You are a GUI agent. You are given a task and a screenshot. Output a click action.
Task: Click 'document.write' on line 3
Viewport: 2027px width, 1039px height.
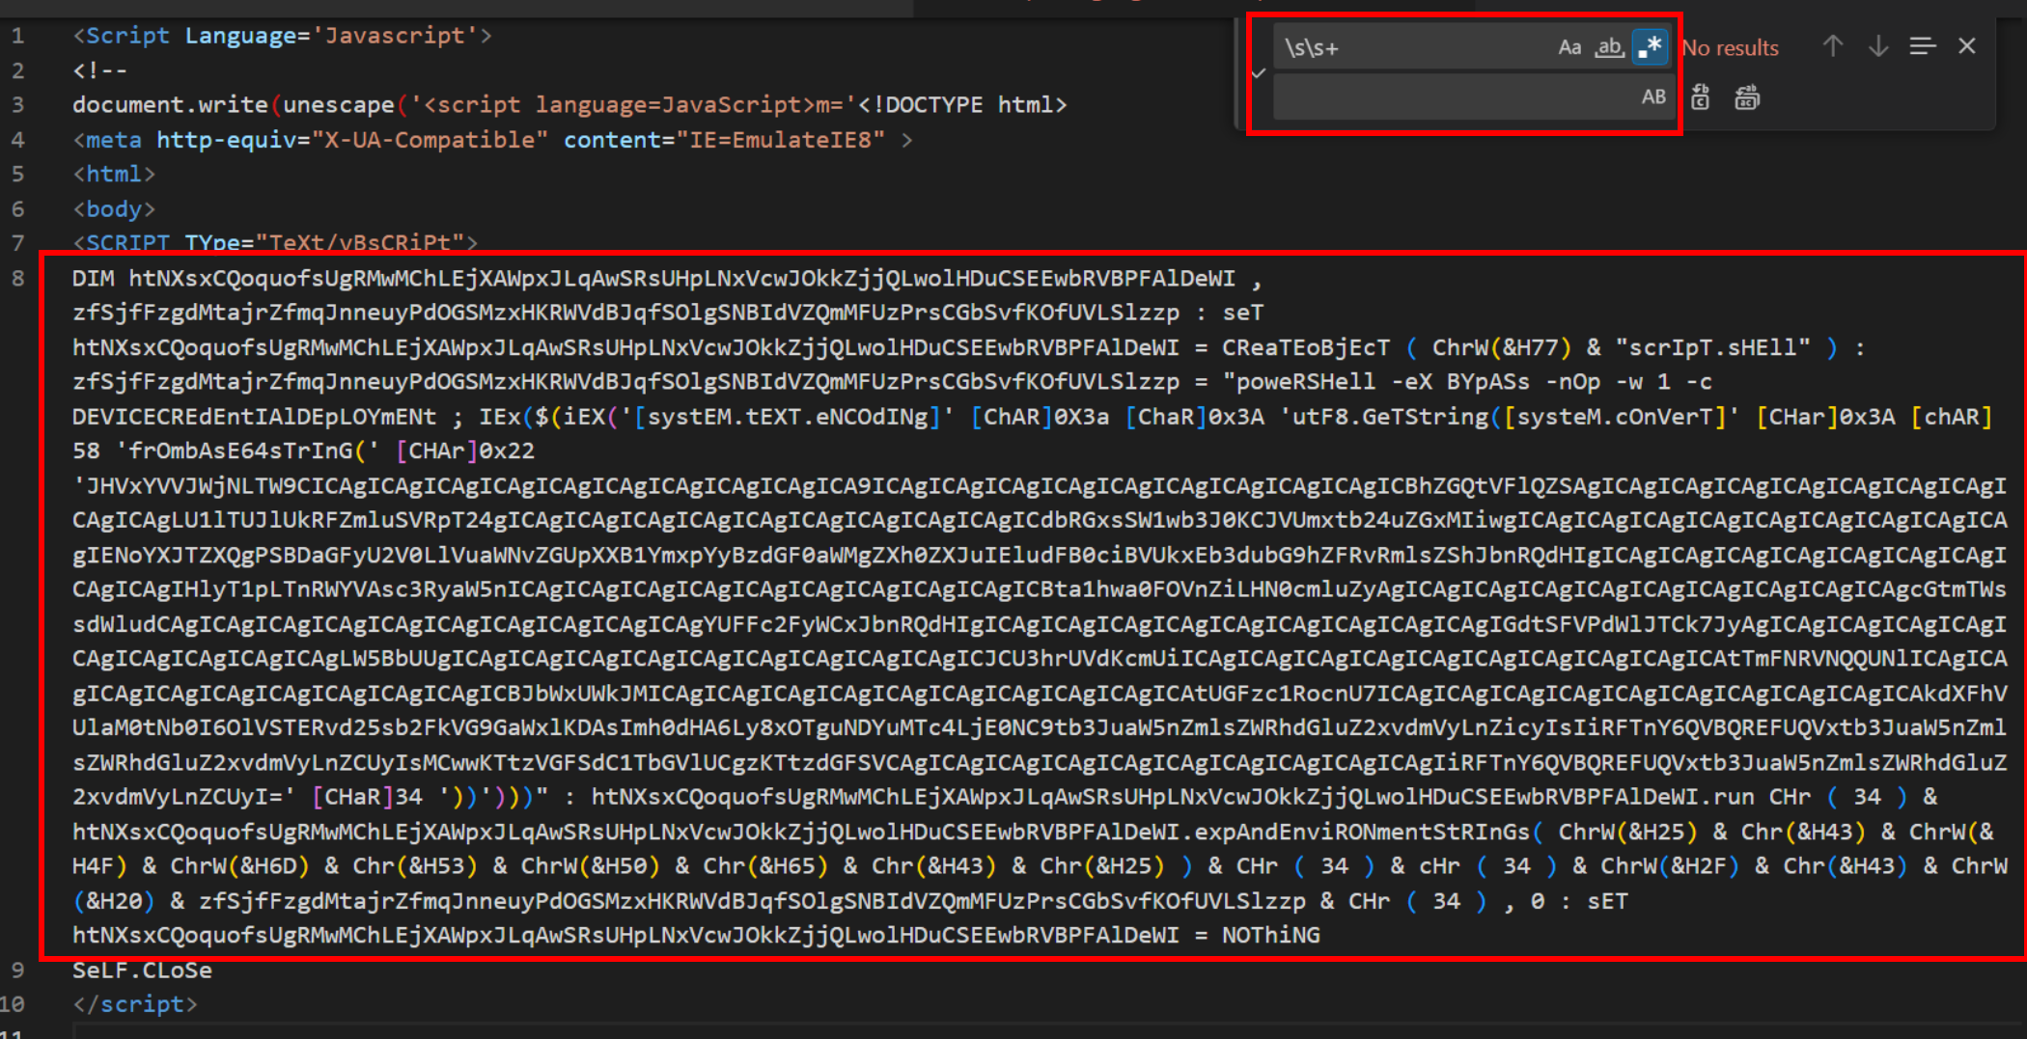(170, 105)
